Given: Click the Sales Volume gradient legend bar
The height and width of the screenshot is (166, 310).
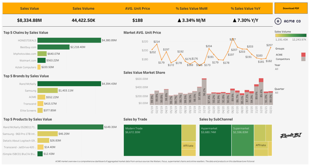Looking at the screenshot, I should click(x=291, y=35).
